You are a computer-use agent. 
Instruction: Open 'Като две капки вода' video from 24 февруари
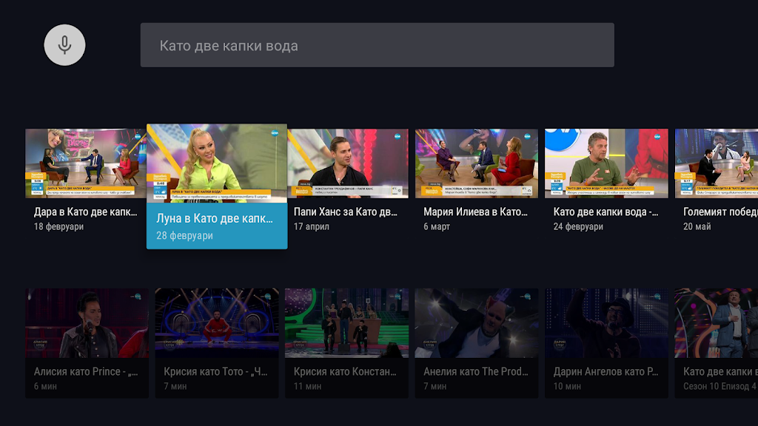coord(606,163)
